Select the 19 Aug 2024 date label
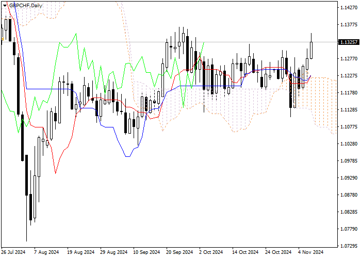The height and width of the screenshot is (258, 361). pos(80,252)
